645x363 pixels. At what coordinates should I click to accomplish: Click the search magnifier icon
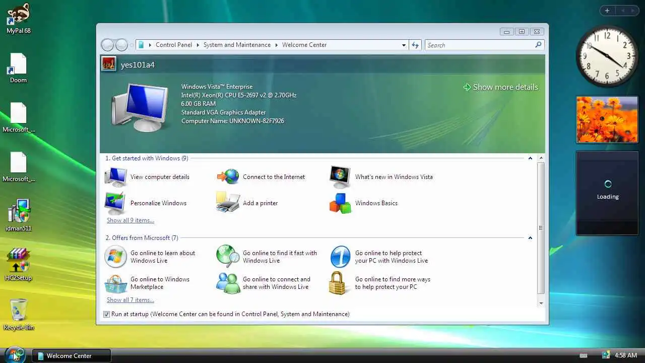tap(538, 45)
